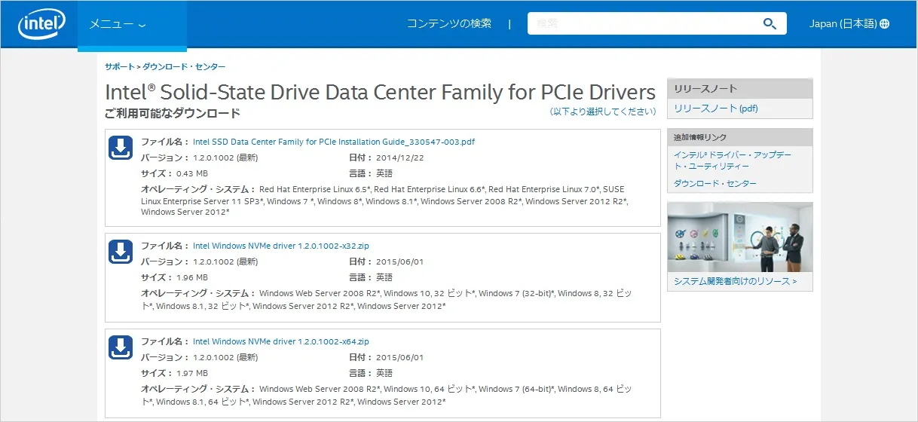The width and height of the screenshot is (918, 422).
Task: Focus the 検索 search input field
Action: [x=644, y=23]
